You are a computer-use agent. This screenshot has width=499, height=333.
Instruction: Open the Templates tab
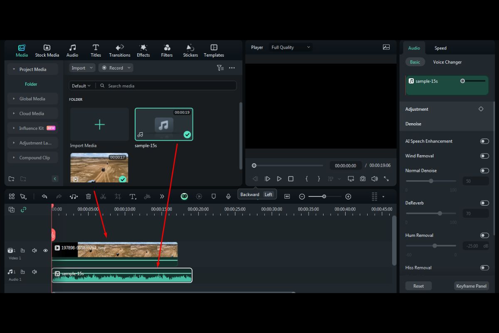click(214, 51)
